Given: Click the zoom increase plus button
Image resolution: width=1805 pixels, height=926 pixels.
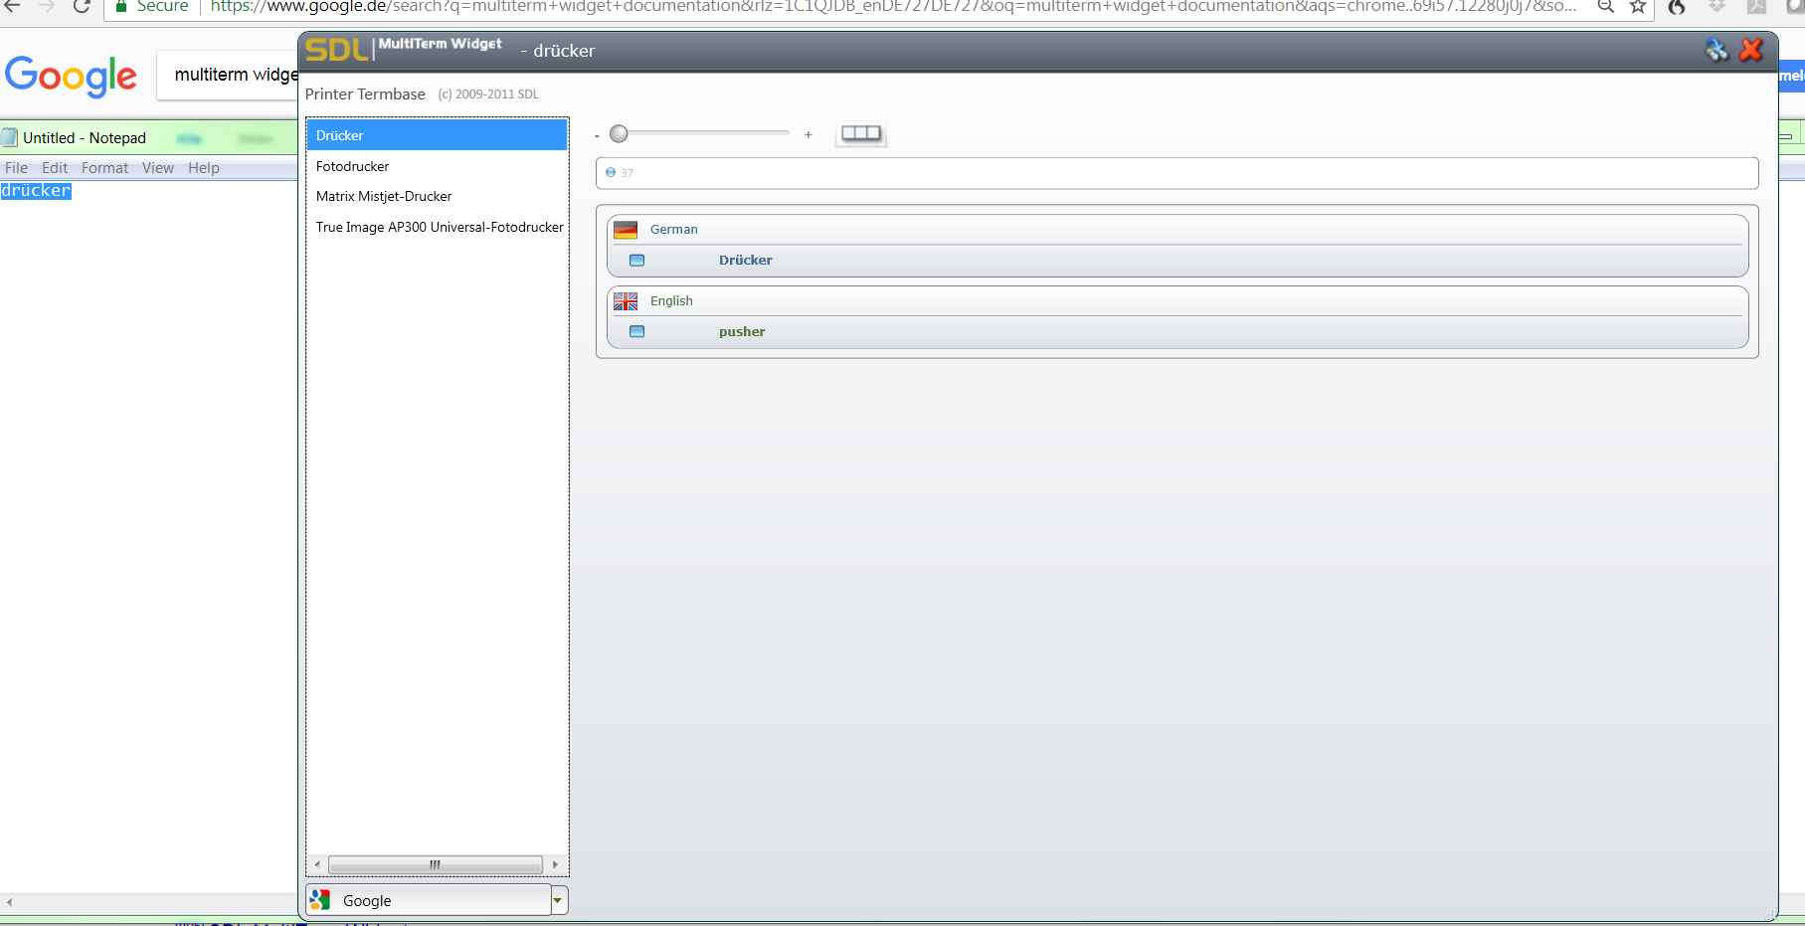Looking at the screenshot, I should click(x=808, y=133).
